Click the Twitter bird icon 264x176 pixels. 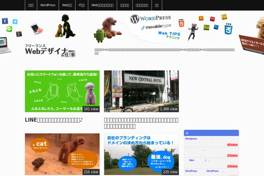[x=15, y=22]
